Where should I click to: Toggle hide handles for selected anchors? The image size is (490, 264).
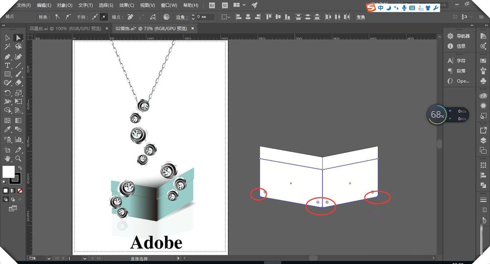pyautogui.click(x=103, y=17)
